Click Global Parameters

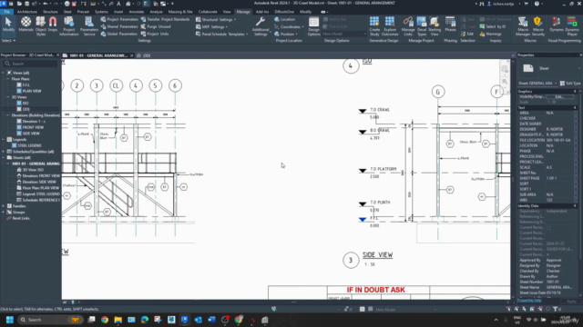(x=119, y=34)
